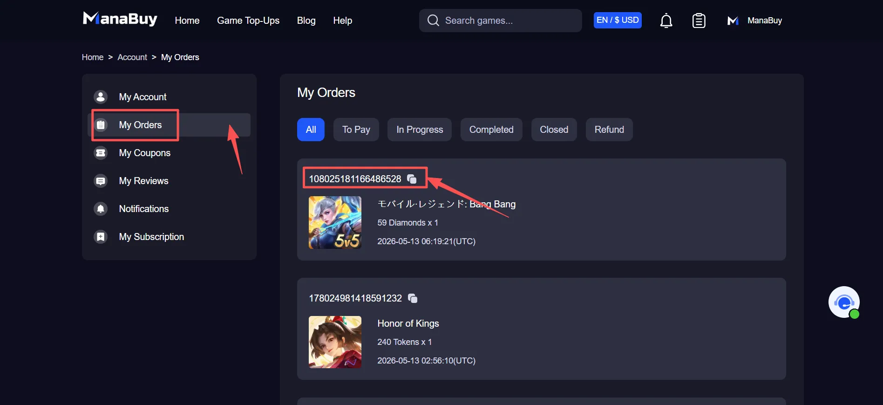Viewport: 883px width, 405px height.
Task: Click the Bang Bang order title
Action: (x=447, y=204)
